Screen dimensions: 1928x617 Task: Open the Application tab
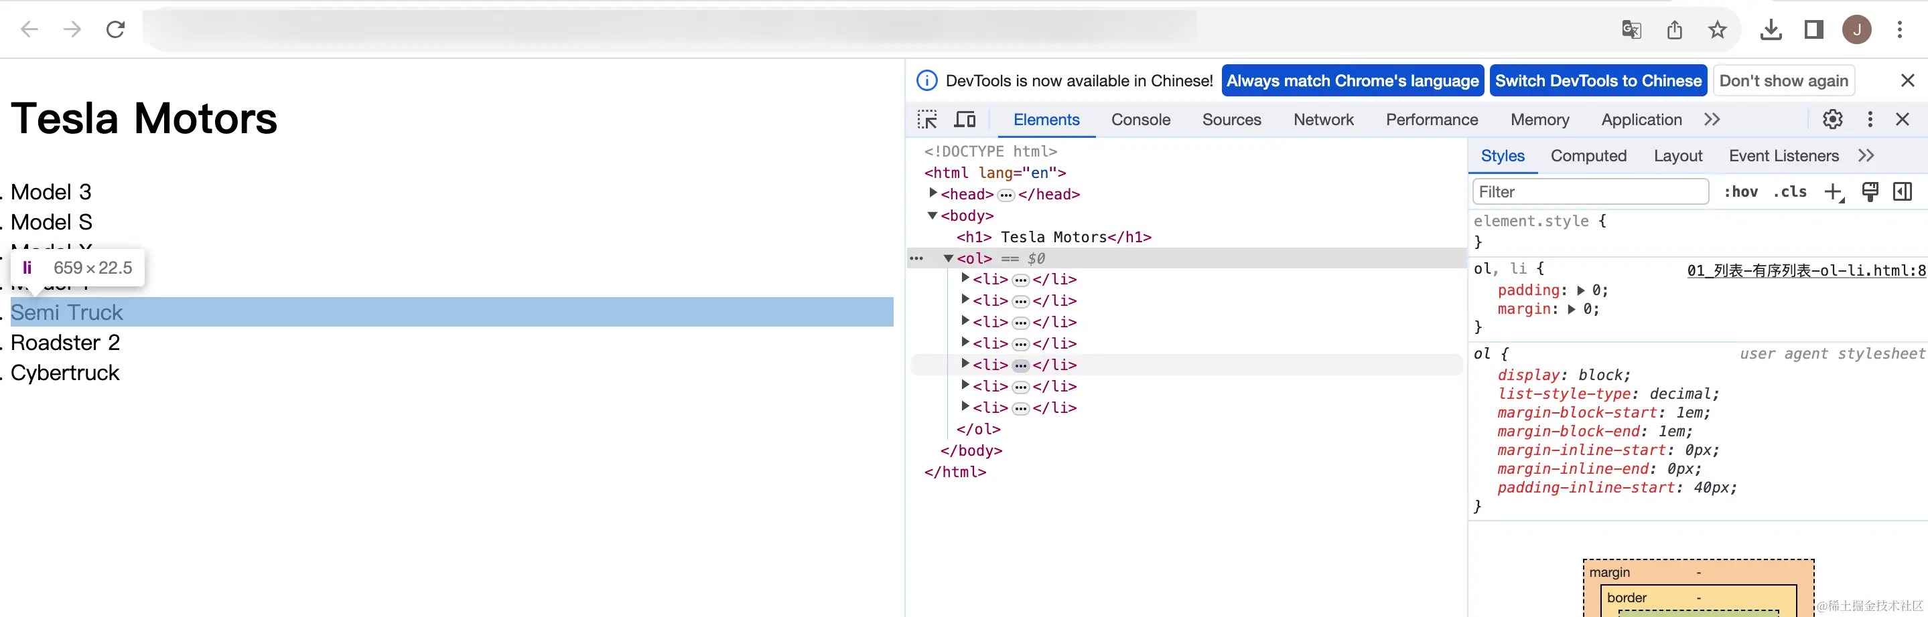point(1641,120)
